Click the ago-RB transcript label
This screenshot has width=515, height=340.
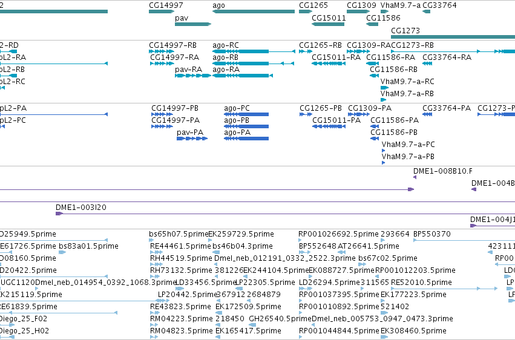click(225, 57)
